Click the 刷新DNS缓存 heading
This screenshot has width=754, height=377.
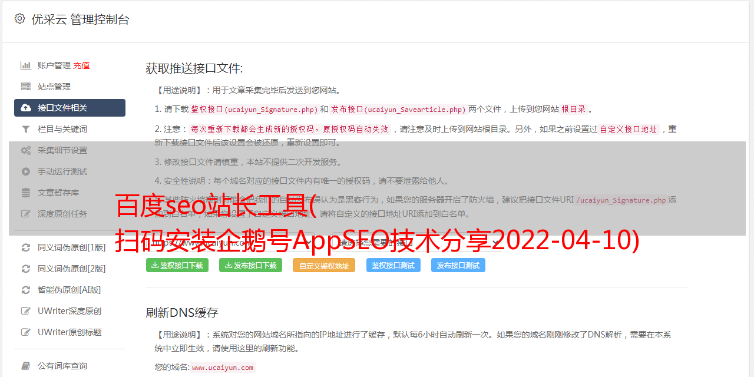click(x=182, y=313)
